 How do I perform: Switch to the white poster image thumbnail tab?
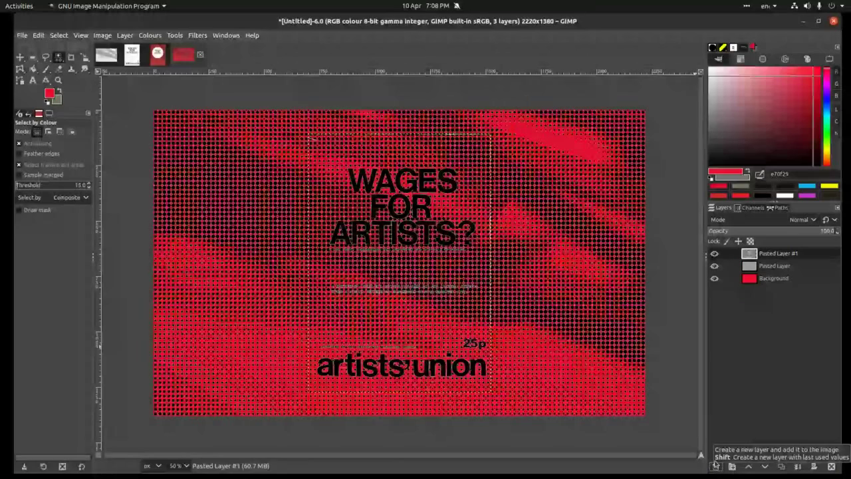132,55
